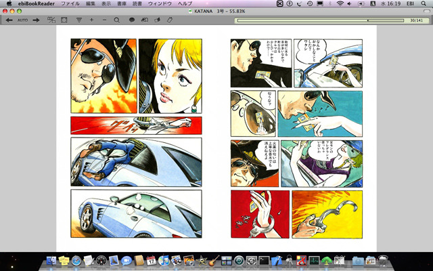Zoom out with the minus icon
The image size is (433, 271).
[104, 20]
